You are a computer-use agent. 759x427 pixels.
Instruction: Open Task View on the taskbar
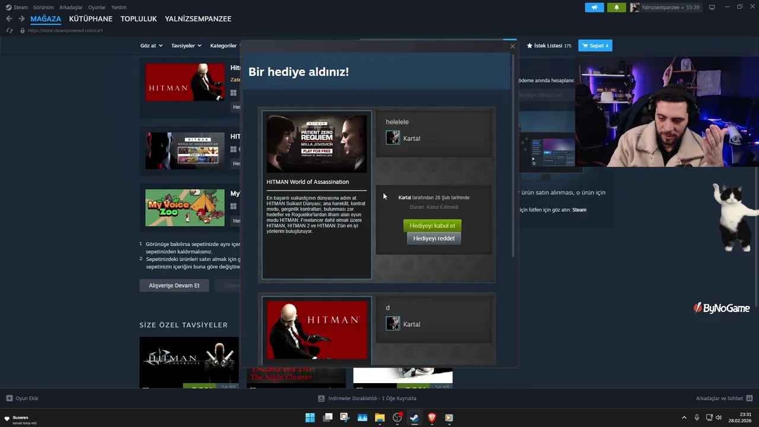click(327, 418)
